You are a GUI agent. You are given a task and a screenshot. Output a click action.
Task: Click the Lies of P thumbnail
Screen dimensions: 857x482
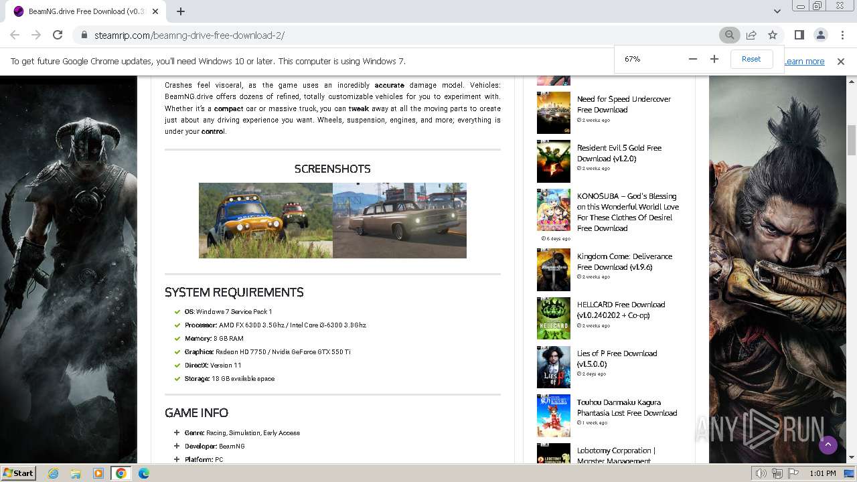tap(554, 367)
